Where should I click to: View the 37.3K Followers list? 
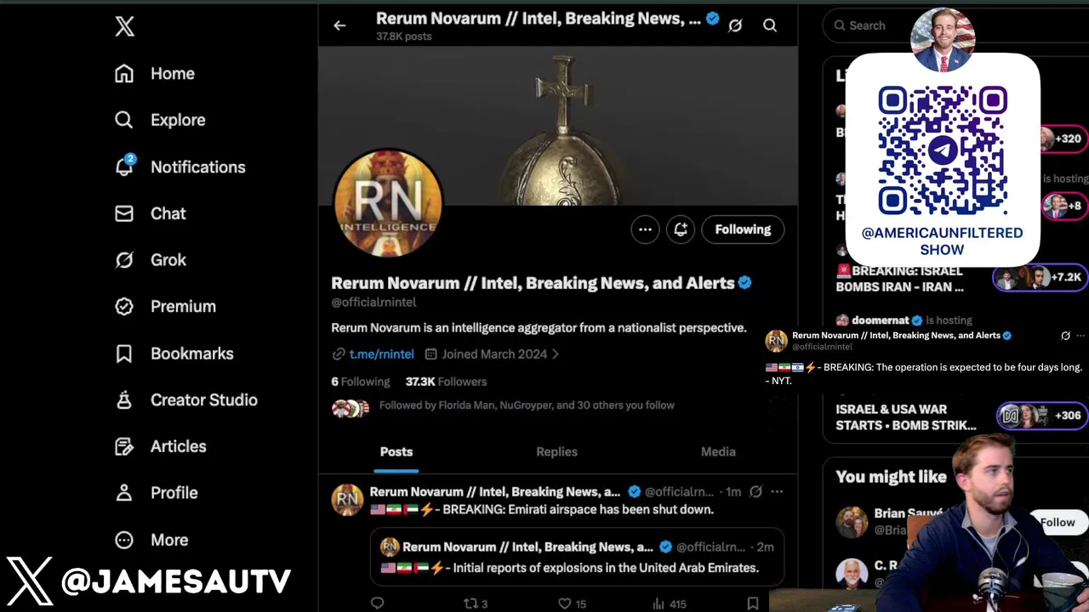pos(446,382)
